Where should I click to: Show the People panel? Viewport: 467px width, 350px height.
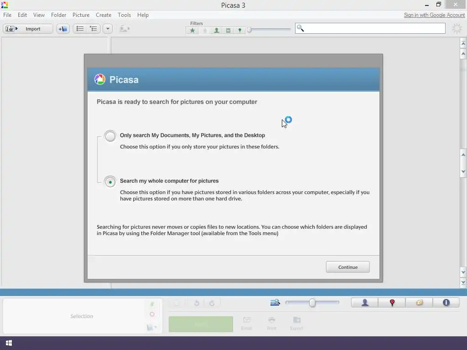click(x=365, y=303)
